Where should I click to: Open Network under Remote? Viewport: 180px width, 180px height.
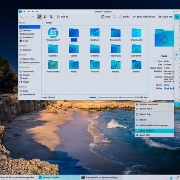(x=30, y=50)
